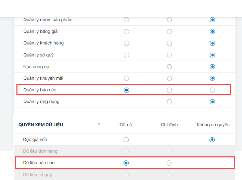Select first radio for Quản lý nhóm sản phẩm
Screen dimensions: 242x180
[x=126, y=20]
